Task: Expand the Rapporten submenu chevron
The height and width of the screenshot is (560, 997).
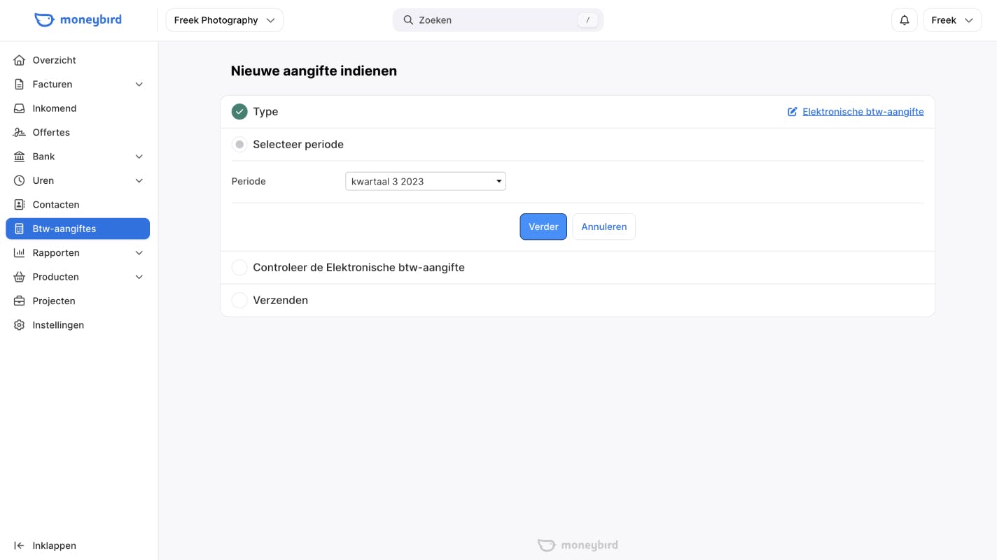Action: pos(139,253)
